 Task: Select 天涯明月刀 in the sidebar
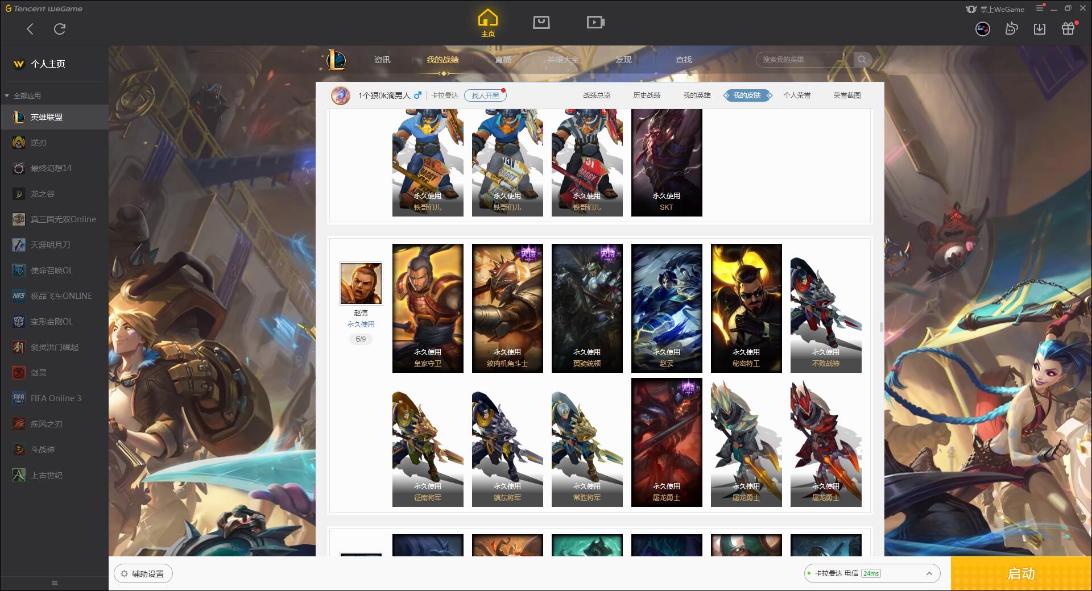(54, 245)
